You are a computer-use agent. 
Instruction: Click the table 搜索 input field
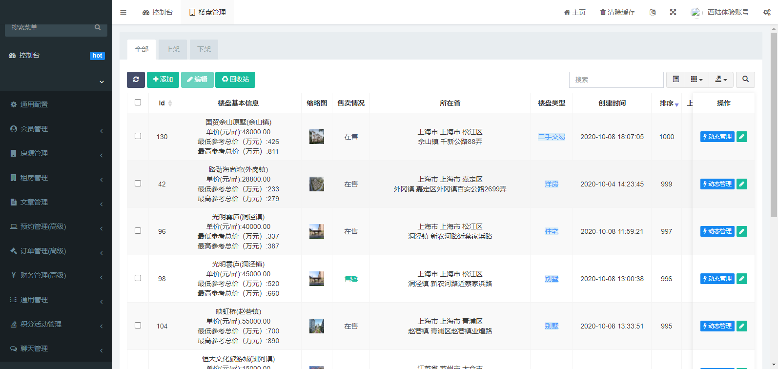(616, 80)
